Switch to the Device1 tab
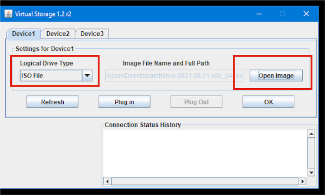This screenshot has height=195, width=325. pos(24,34)
